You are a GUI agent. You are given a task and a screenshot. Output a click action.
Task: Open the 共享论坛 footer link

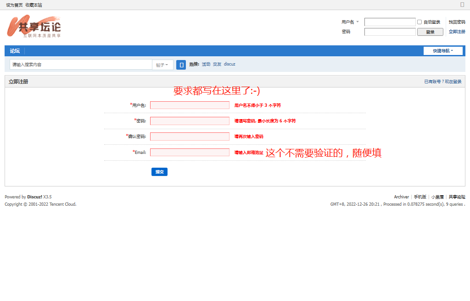click(x=457, y=197)
